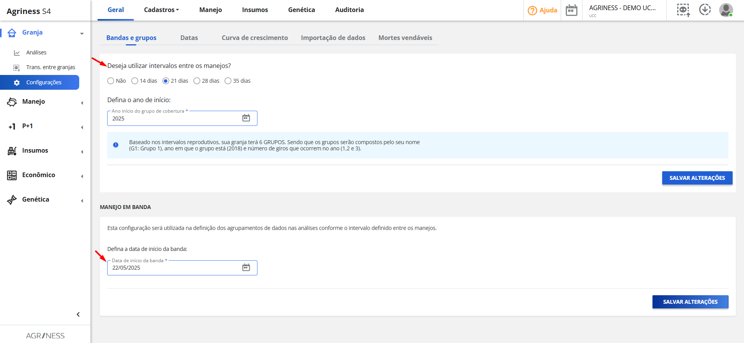Screen dimensions: 744x343
Task: Open the Cadastros dropdown menu
Action: [162, 10]
